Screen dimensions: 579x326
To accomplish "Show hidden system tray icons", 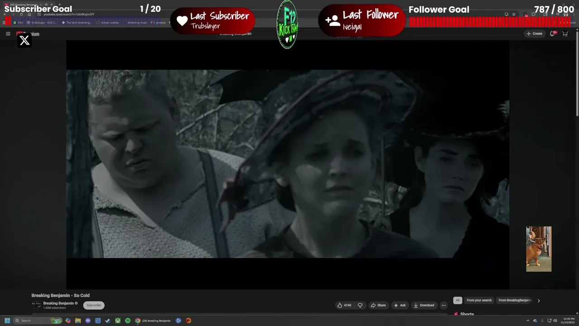I will tap(528, 321).
